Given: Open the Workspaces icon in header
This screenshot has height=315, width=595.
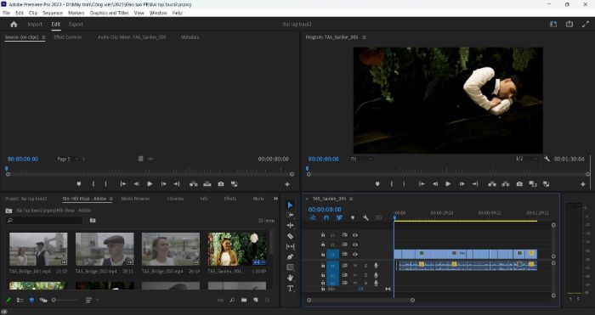Looking at the screenshot, I should pos(553,24).
